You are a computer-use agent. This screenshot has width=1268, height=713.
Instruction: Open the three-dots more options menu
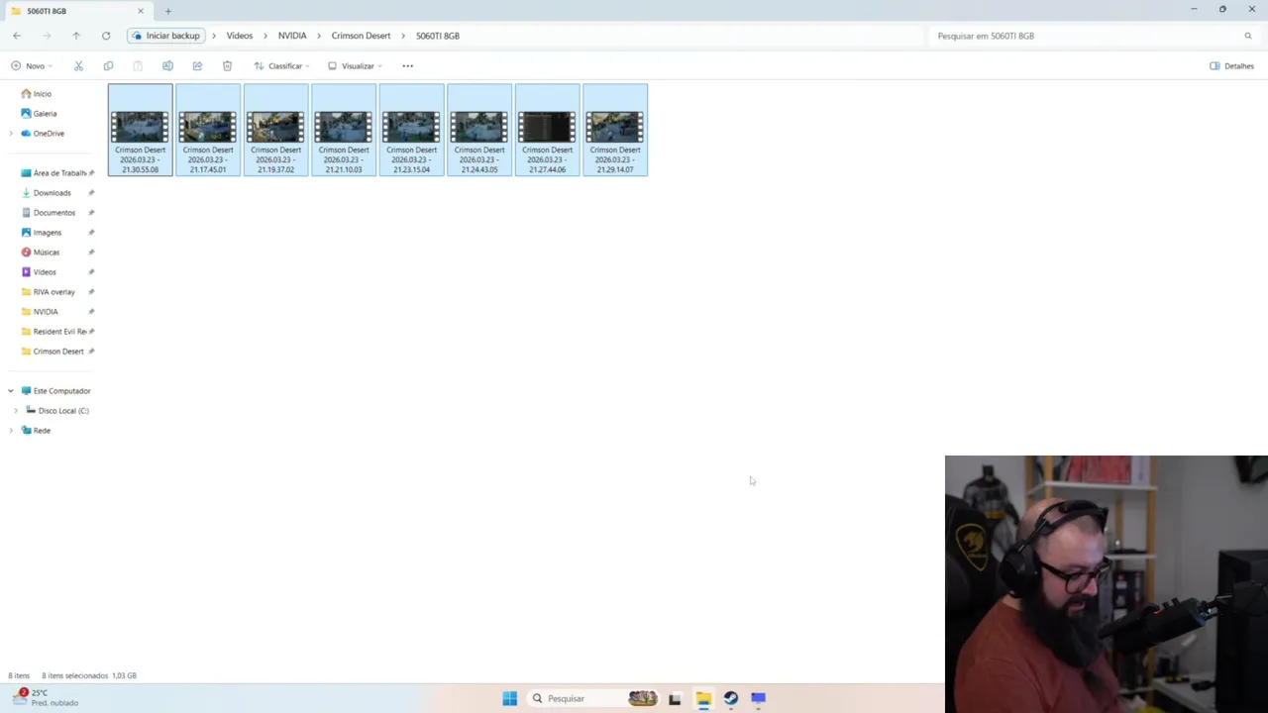pos(407,66)
